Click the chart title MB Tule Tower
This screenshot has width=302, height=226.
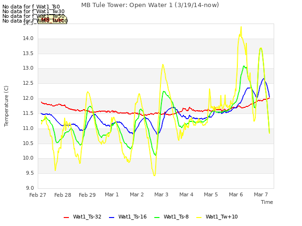pyautogui.click(x=150, y=5)
